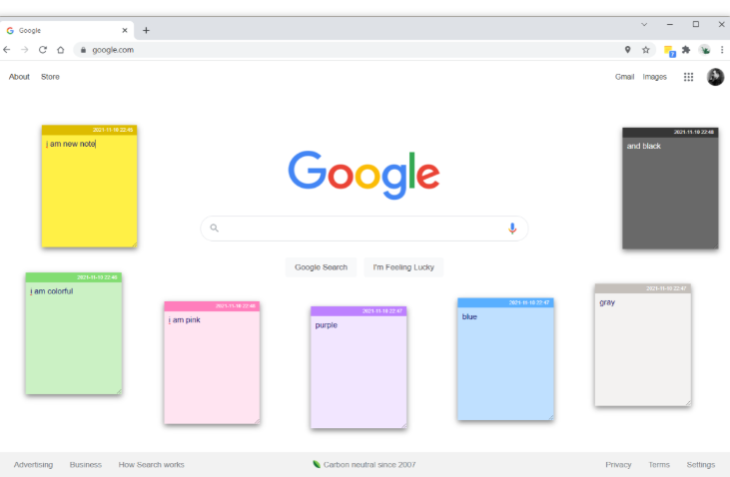The image size is (730, 477).
Task: Click the location pin icon in address bar
Action: click(627, 50)
